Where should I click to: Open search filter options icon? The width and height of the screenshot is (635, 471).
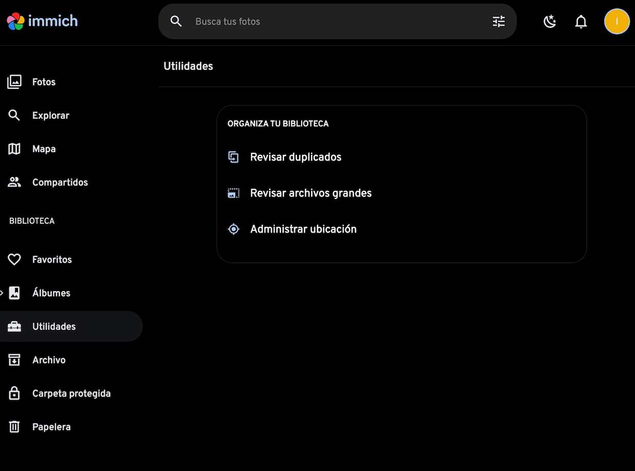498,22
